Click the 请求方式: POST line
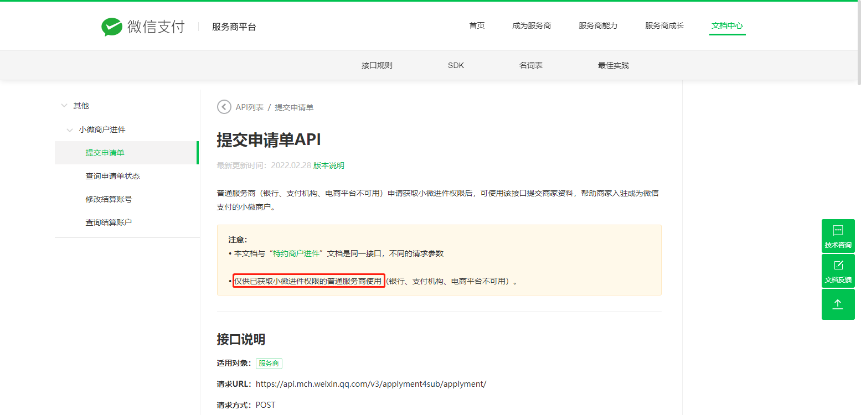Viewport: 861px width, 415px height. coord(246,405)
